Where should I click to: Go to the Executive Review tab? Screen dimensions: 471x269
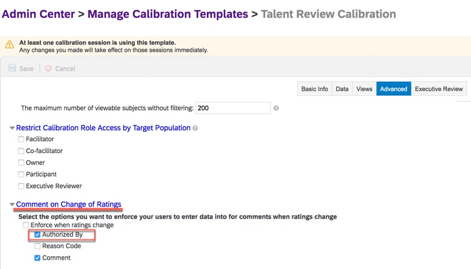[438, 89]
